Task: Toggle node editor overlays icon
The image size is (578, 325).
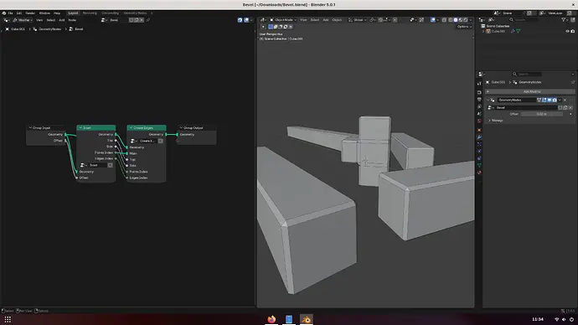Action: [246, 20]
